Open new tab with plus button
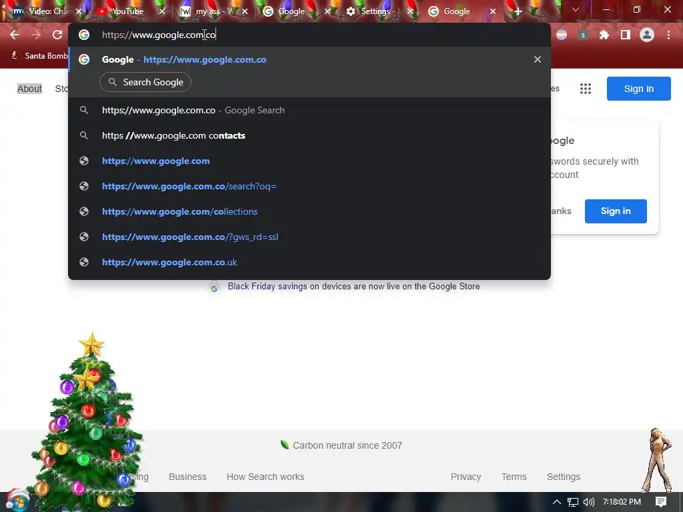This screenshot has height=512, width=683. tap(518, 12)
